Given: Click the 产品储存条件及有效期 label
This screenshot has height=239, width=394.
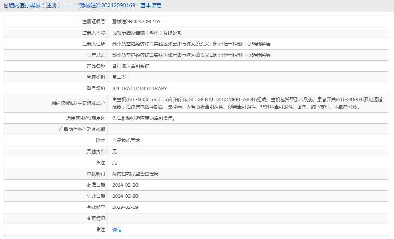Looking at the screenshot, I should pos(82,129).
